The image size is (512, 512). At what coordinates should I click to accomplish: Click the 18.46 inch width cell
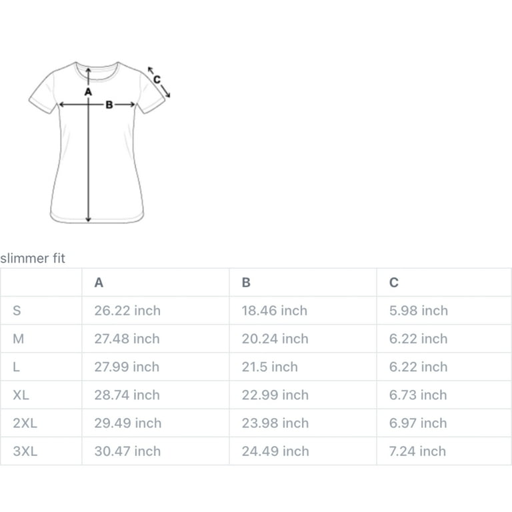point(275,311)
